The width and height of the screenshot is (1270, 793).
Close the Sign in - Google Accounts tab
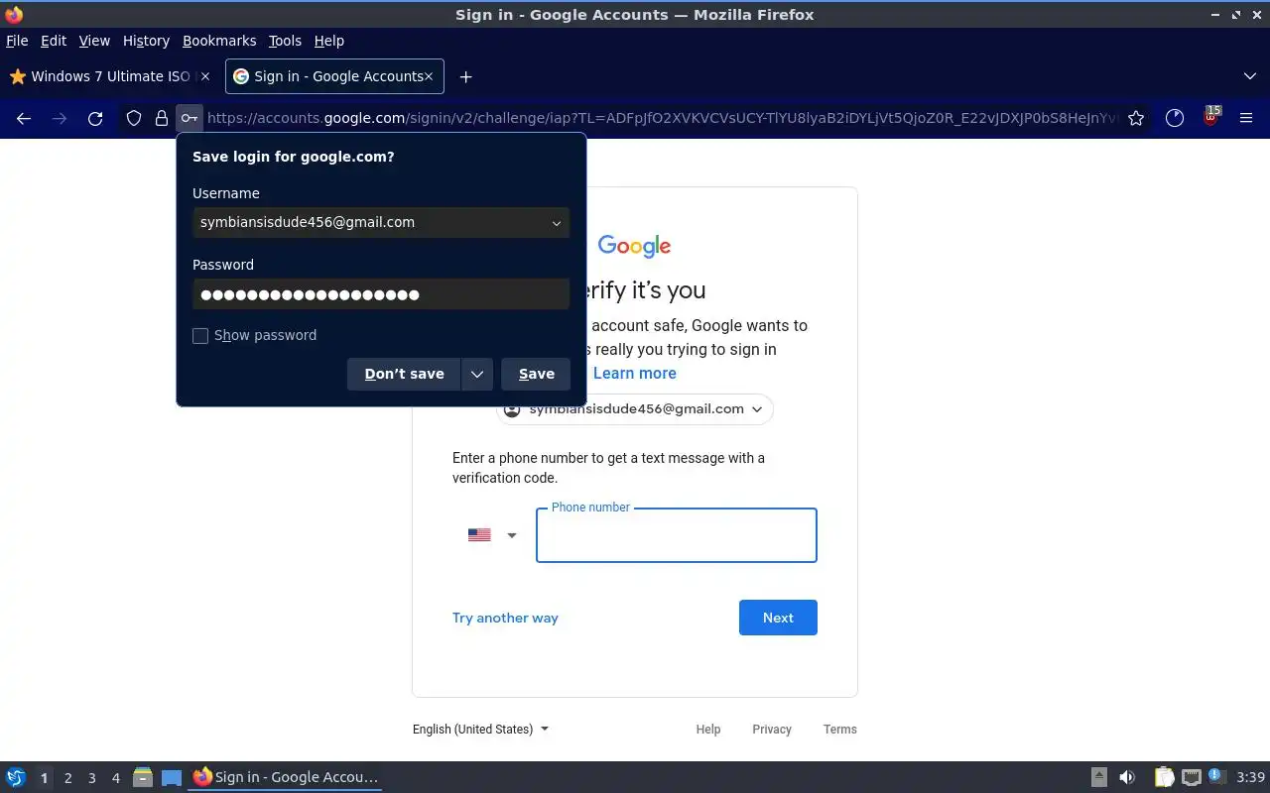tap(429, 76)
